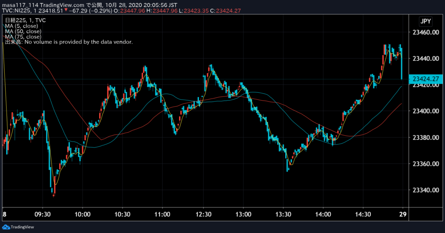Click the 11:00 time axis label
The width and height of the screenshot is (445, 233).
tap(163, 214)
